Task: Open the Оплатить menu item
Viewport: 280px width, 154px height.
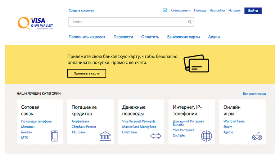Action: [150, 37]
